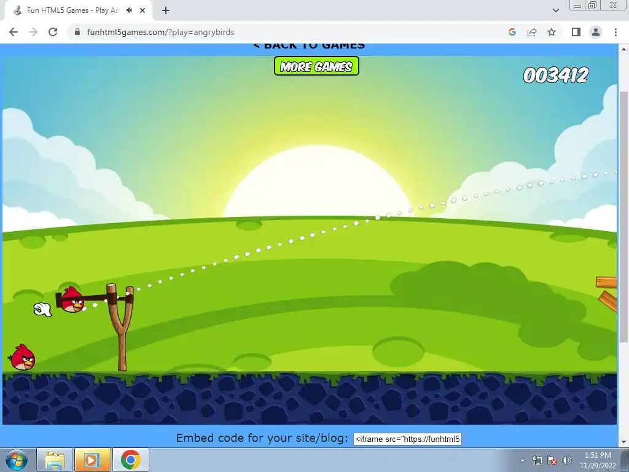Click the padlock site info icon
This screenshot has width=629, height=472.
77,32
